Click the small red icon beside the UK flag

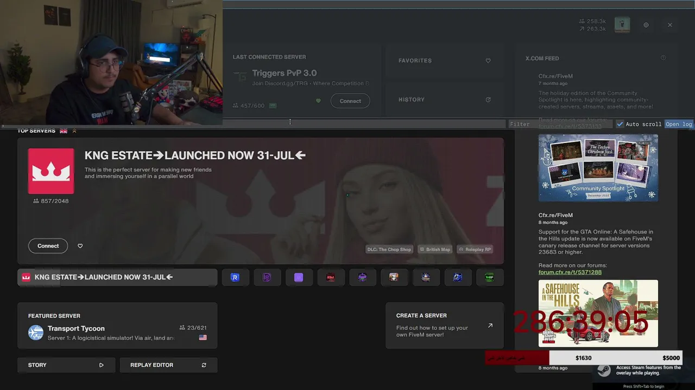coord(74,131)
